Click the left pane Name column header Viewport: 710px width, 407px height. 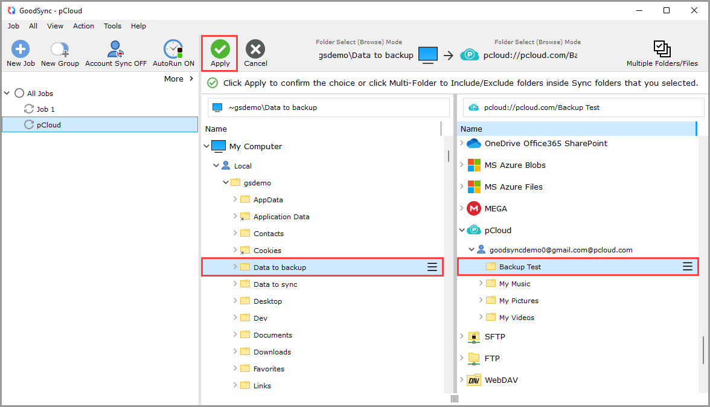click(322, 129)
